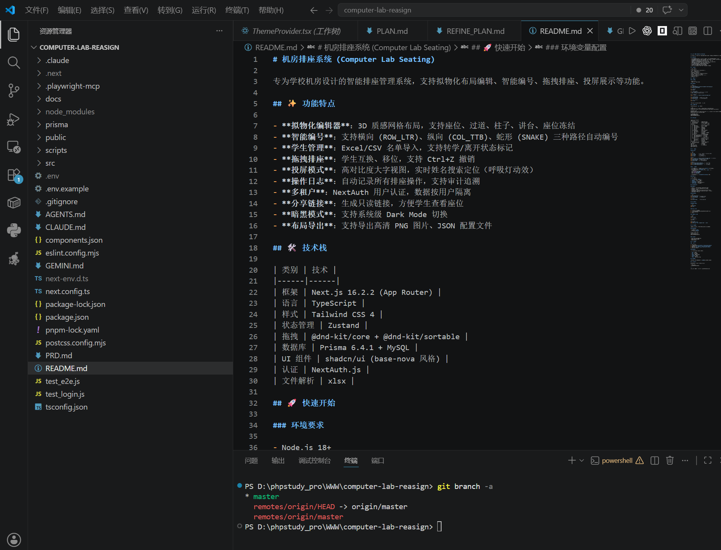
Task: Switch to the ThemeProvider.tsx tab
Action: point(296,31)
